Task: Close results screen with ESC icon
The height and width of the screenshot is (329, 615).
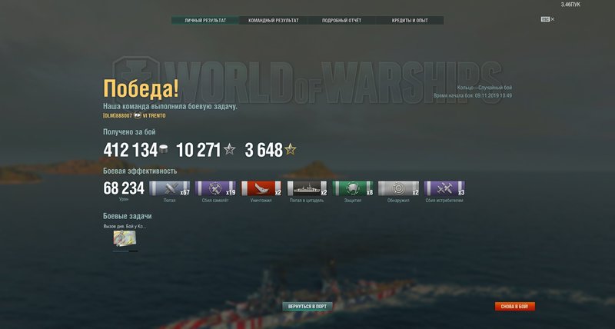Action: (x=547, y=18)
